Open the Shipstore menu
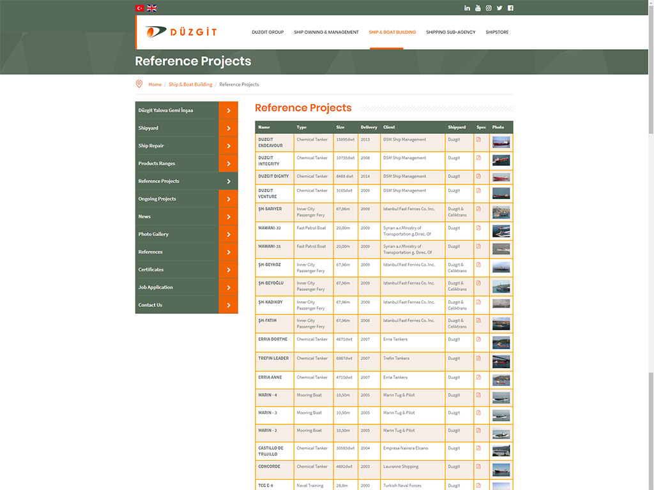Viewport: 654px width, 490px height. coord(497,32)
